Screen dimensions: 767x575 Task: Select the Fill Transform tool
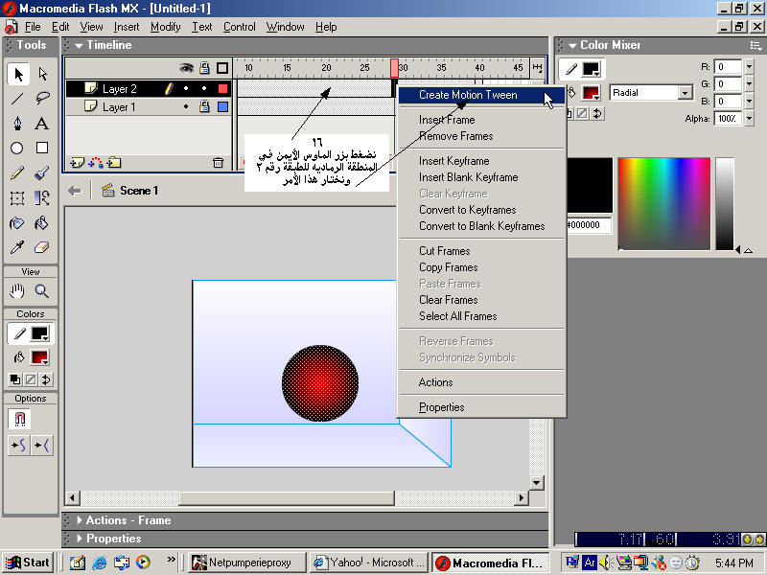(x=42, y=198)
